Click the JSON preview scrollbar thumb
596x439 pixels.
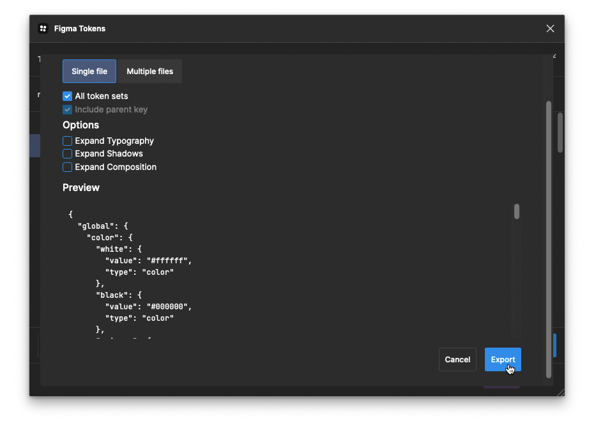coord(517,212)
